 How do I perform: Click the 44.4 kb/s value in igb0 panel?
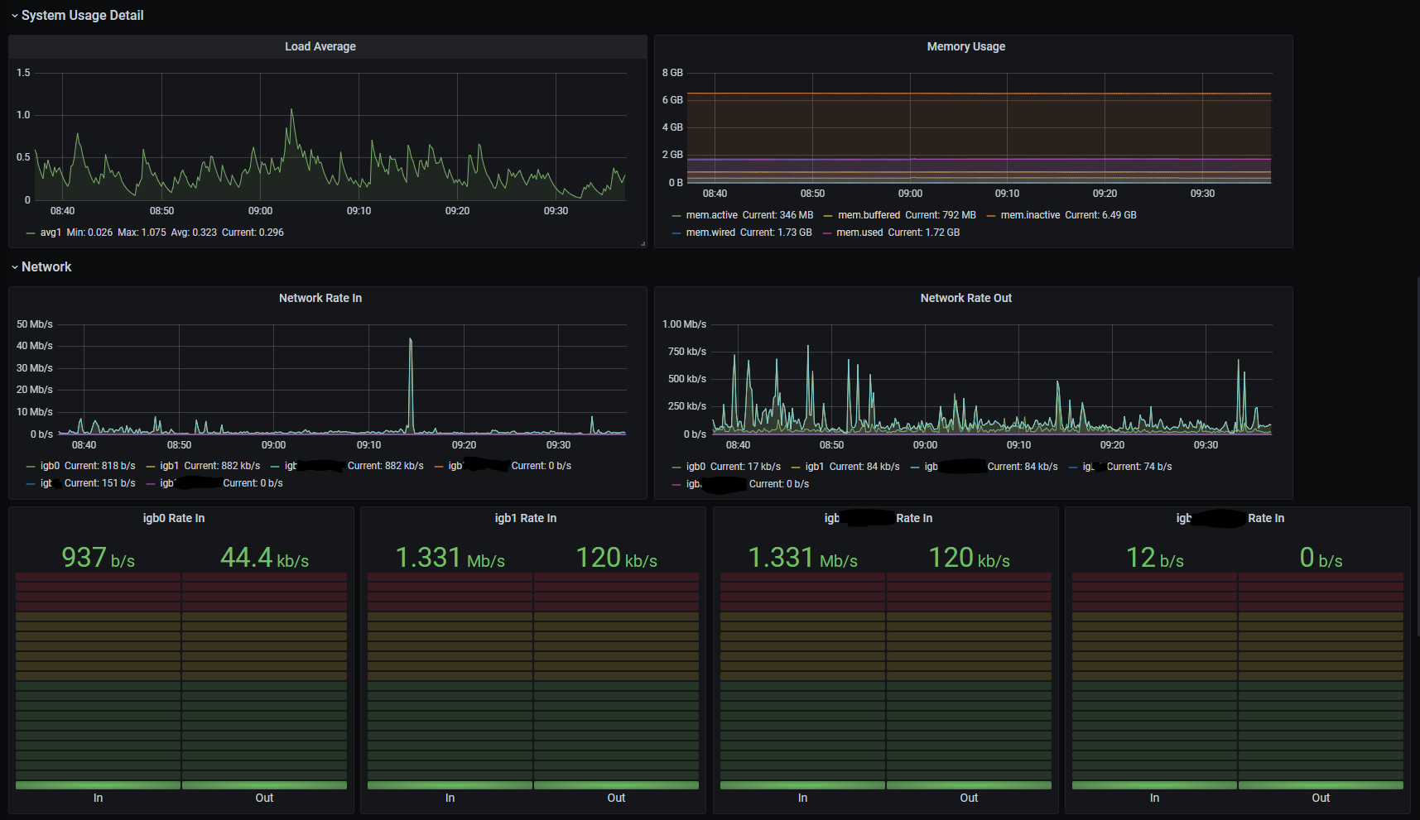click(x=264, y=558)
